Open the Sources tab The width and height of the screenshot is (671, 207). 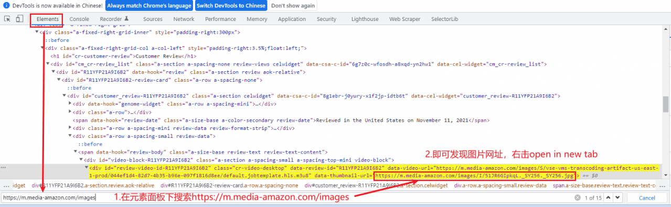[153, 19]
